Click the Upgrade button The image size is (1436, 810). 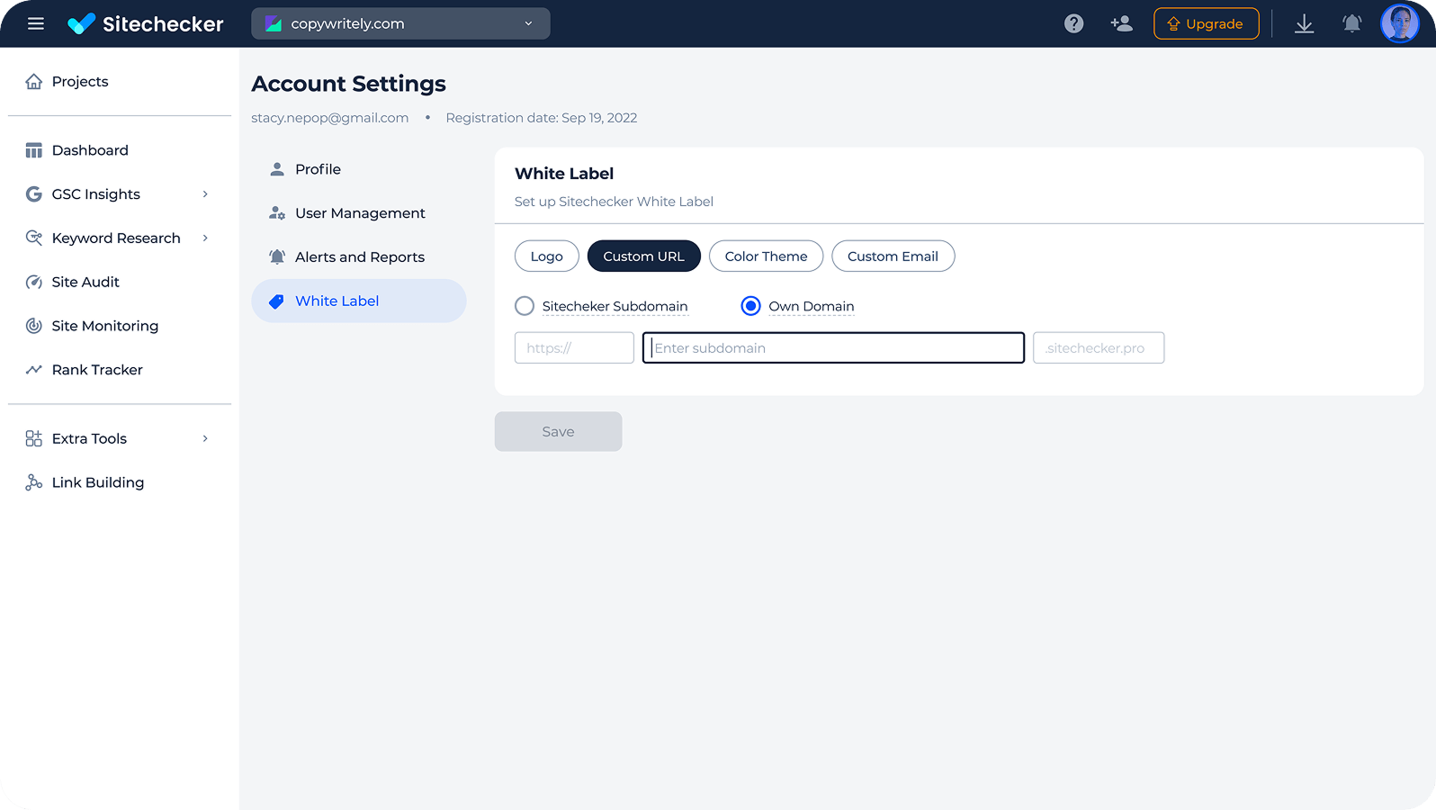(1206, 23)
